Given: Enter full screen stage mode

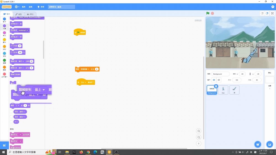Looking at the screenshot, I should coord(272,13).
